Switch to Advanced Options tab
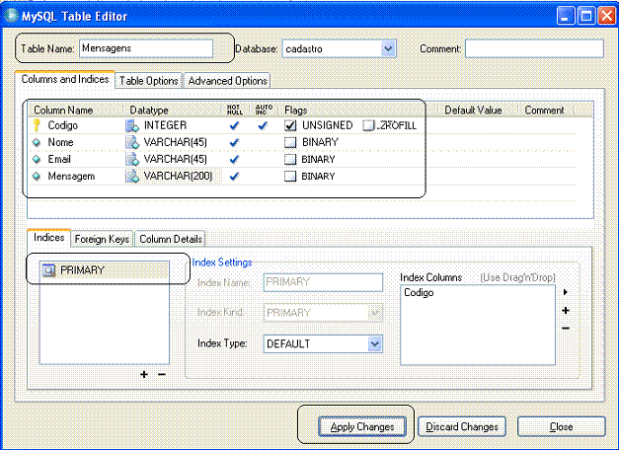This screenshot has width=619, height=450. [227, 81]
